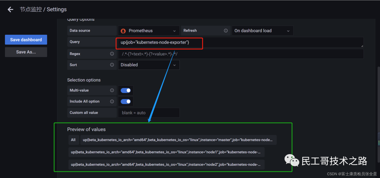Click the Selection options heading
Image resolution: width=380 pixels, height=178 pixels.
pos(84,80)
